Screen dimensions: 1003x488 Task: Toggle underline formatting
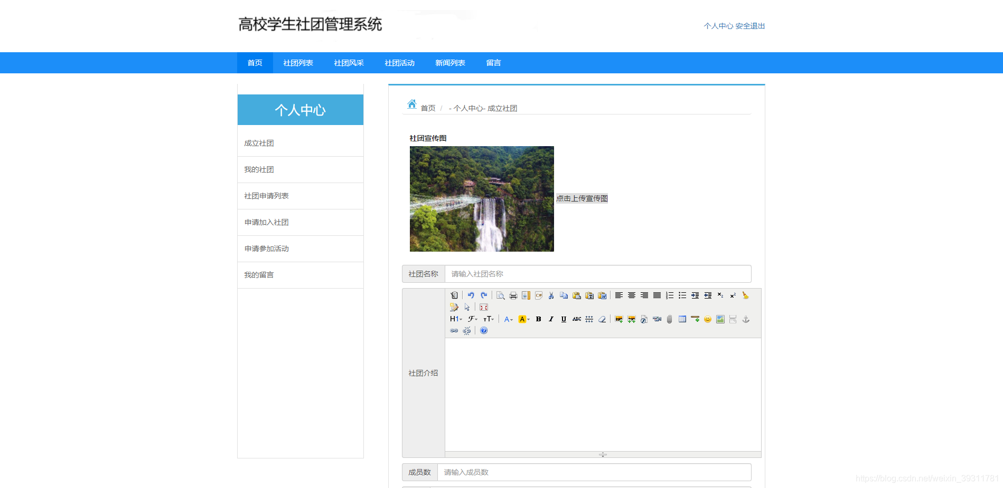564,319
